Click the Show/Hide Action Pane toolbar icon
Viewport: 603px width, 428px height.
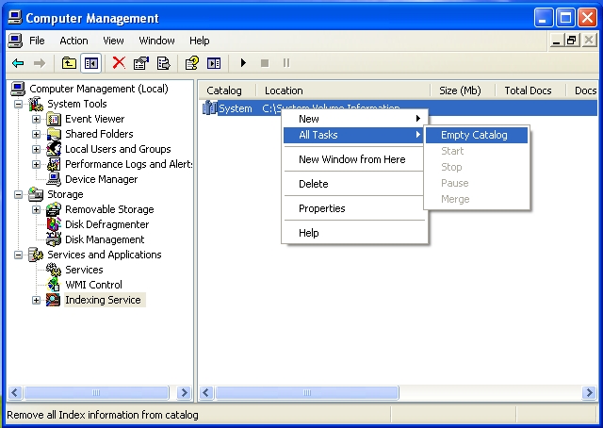click(214, 63)
